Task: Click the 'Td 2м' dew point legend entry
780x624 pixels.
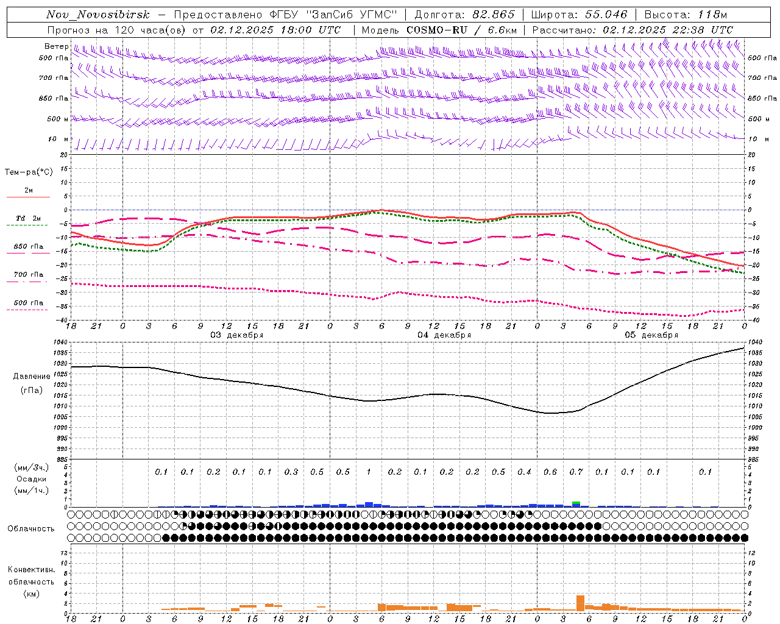Action: coord(29,218)
